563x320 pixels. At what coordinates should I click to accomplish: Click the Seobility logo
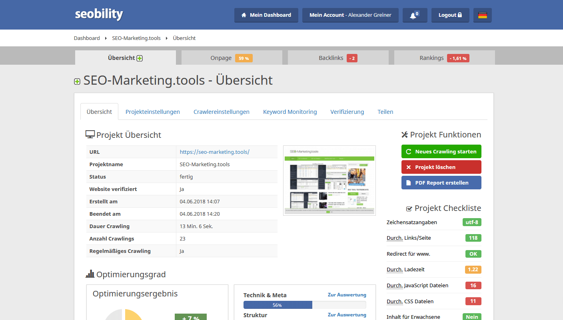click(98, 14)
